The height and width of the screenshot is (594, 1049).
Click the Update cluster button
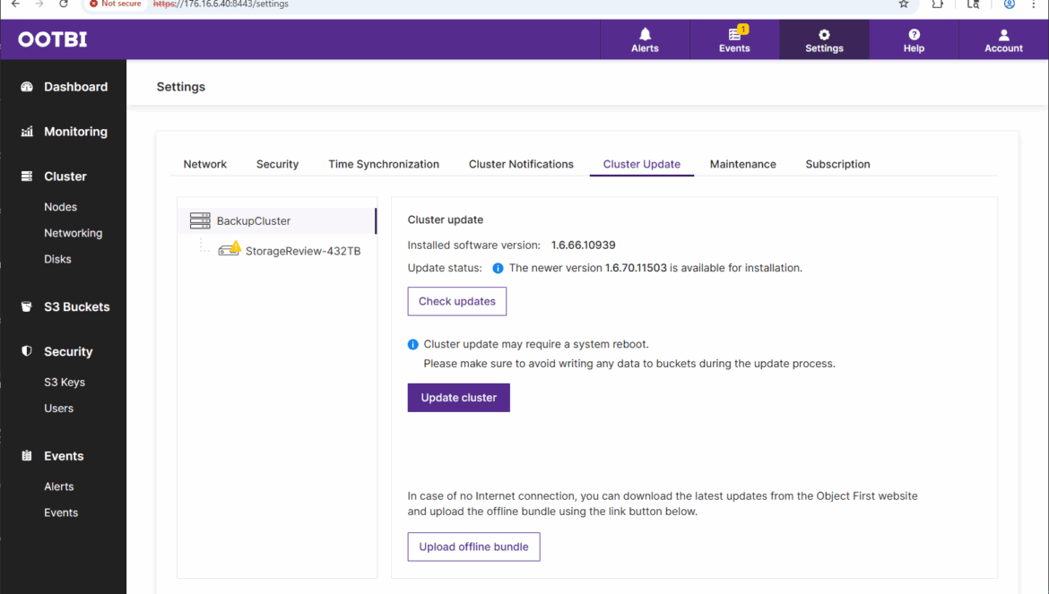(458, 398)
